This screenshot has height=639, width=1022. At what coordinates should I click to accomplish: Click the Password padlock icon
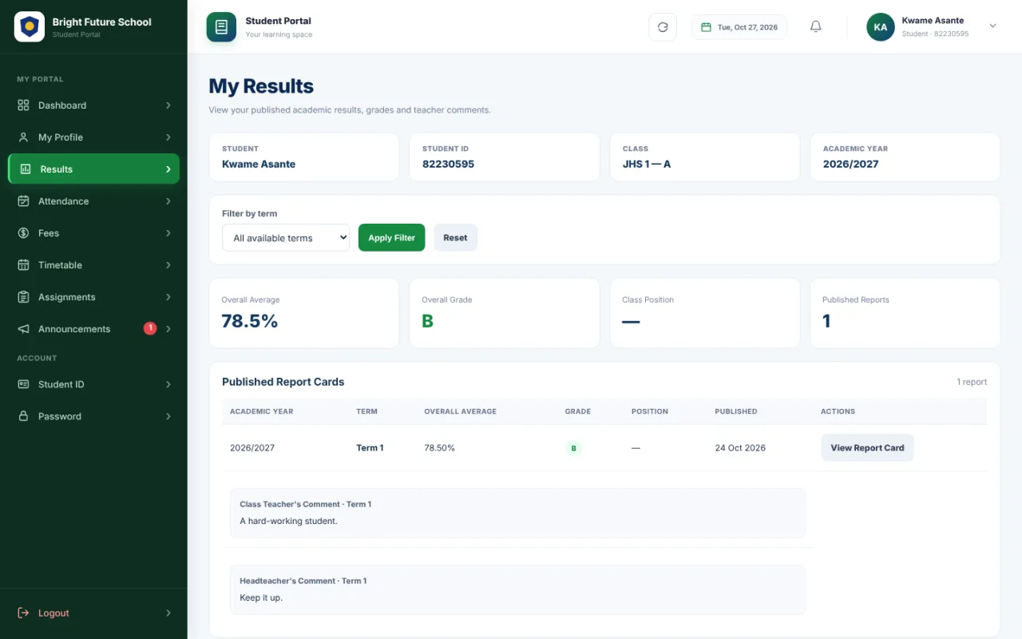tap(23, 416)
